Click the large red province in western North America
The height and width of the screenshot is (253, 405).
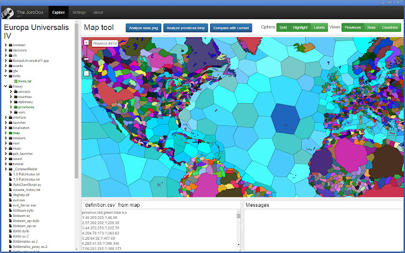(x=111, y=94)
